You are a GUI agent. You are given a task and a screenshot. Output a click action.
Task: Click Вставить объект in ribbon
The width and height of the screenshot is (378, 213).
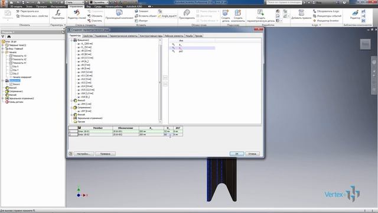[146, 16]
